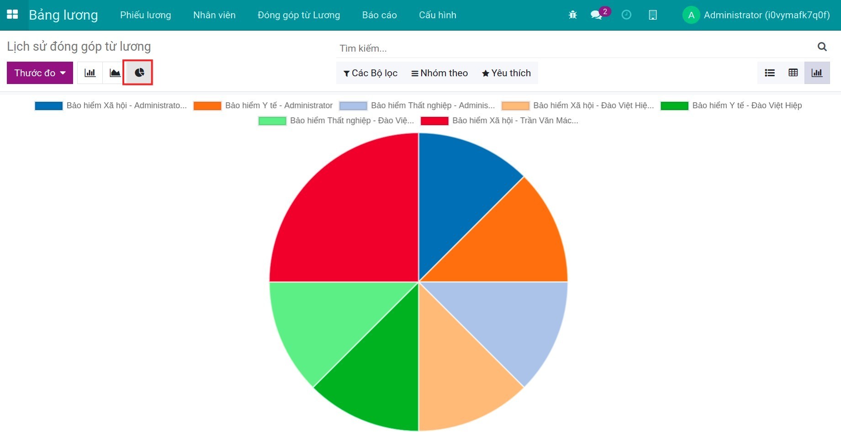Click the company building icon
Screen dimensions: 841x432
pyautogui.click(x=653, y=15)
